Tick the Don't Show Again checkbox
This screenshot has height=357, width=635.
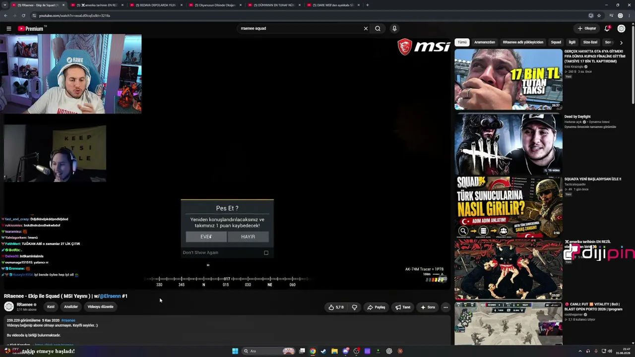point(266,253)
